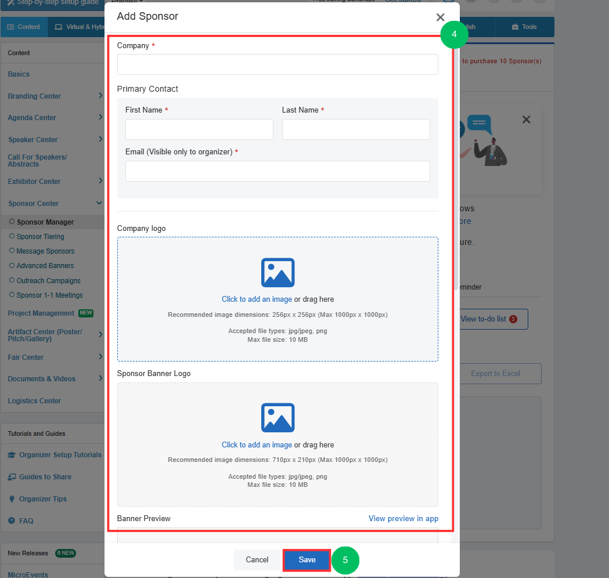Click the Last Name input field
This screenshot has height=578, width=609.
pyautogui.click(x=356, y=129)
